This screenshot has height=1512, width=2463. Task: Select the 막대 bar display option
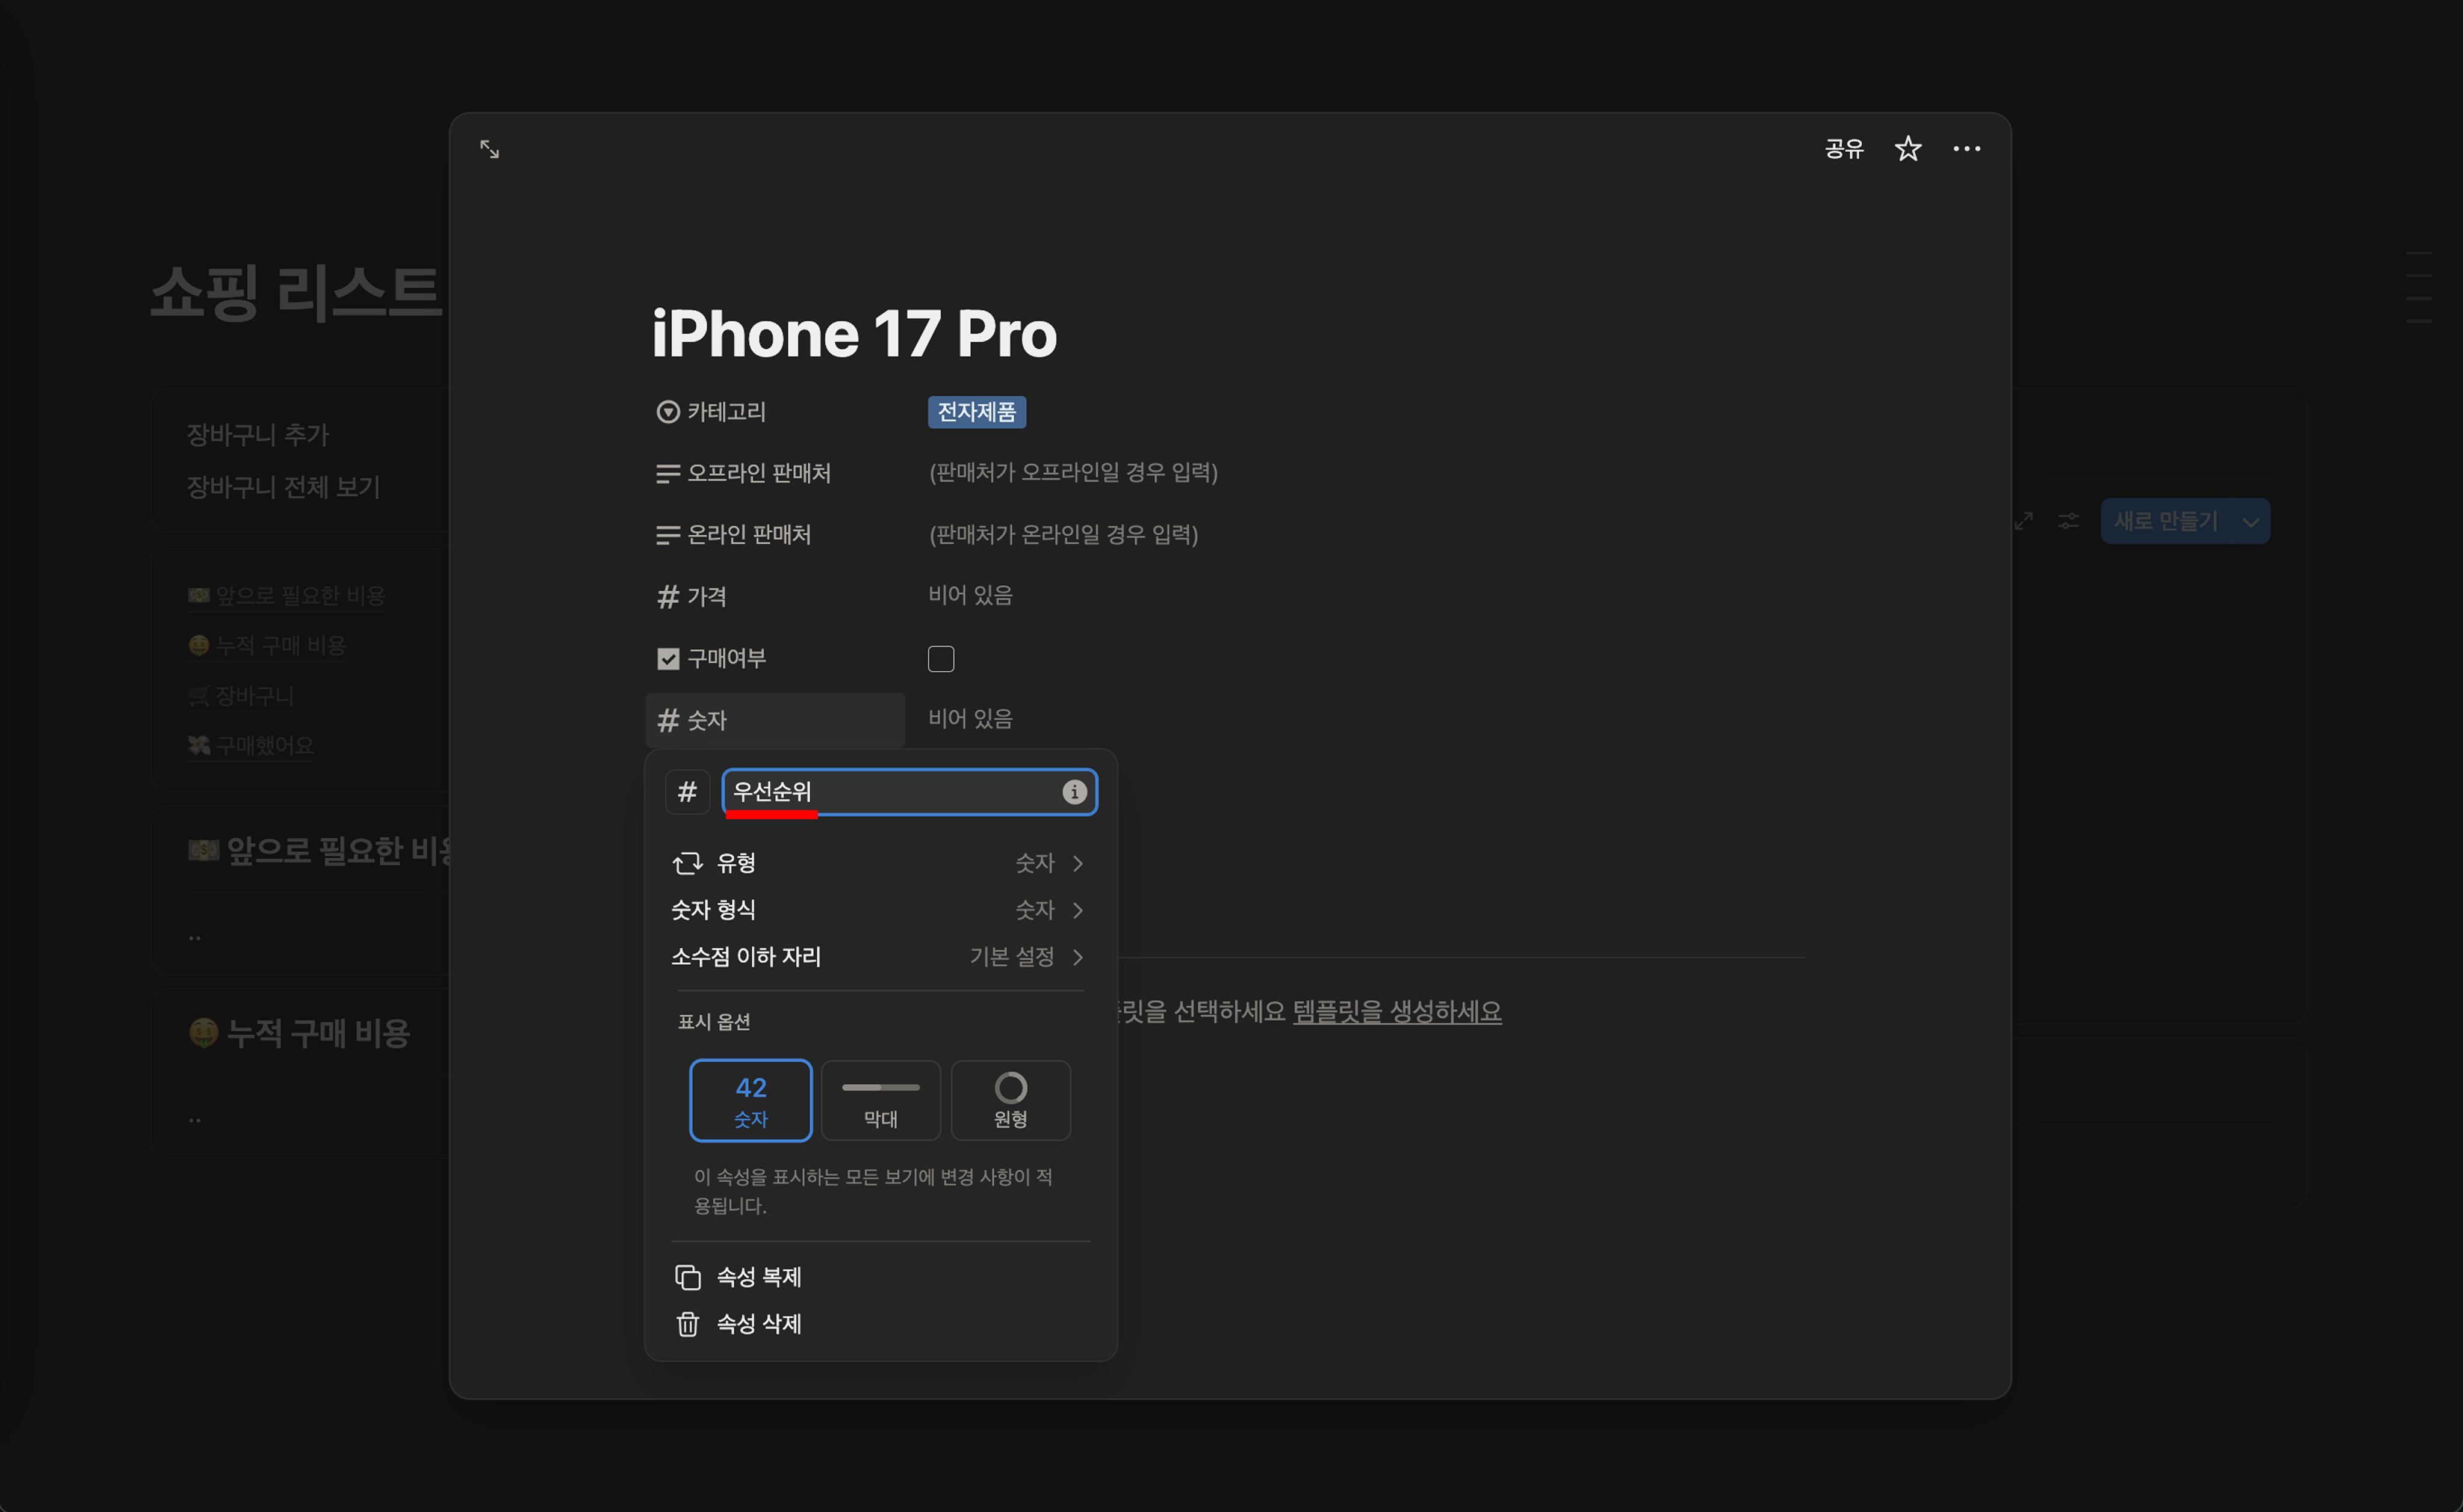click(x=881, y=1100)
